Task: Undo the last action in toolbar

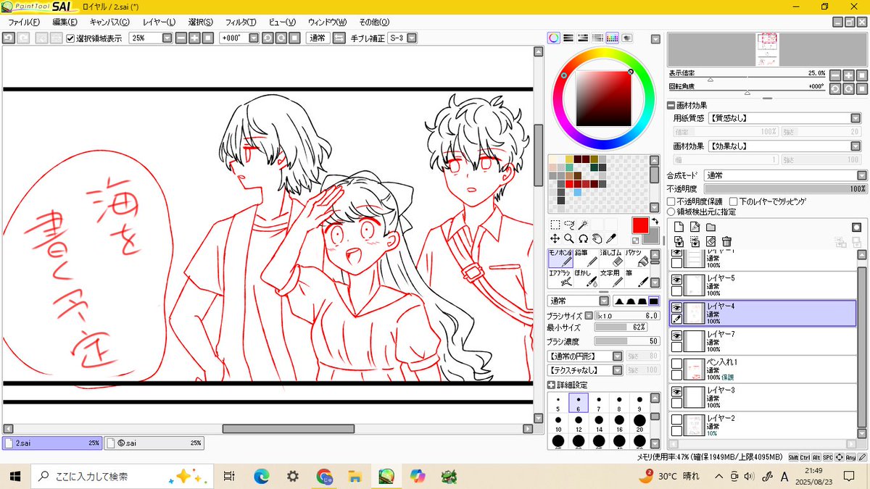Action: point(9,38)
